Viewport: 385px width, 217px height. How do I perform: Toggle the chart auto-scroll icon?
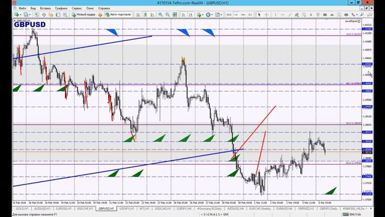coord(183,14)
